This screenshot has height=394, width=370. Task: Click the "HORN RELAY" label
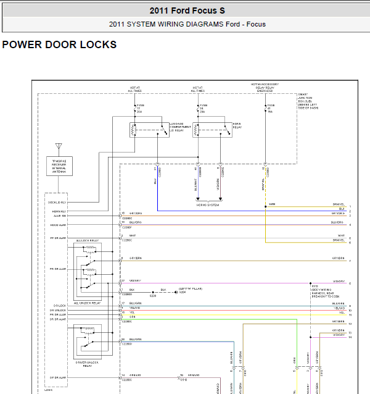237,125
